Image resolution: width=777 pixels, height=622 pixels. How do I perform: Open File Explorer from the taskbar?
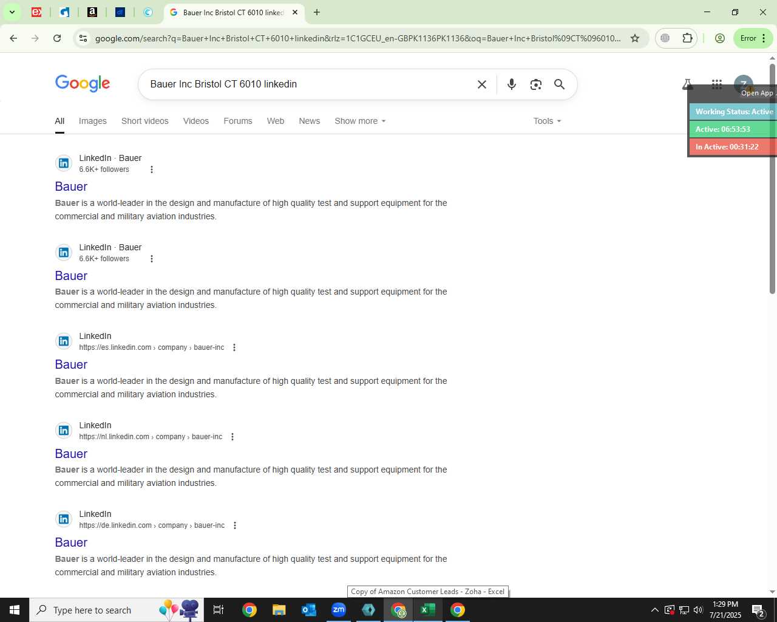[x=279, y=610]
